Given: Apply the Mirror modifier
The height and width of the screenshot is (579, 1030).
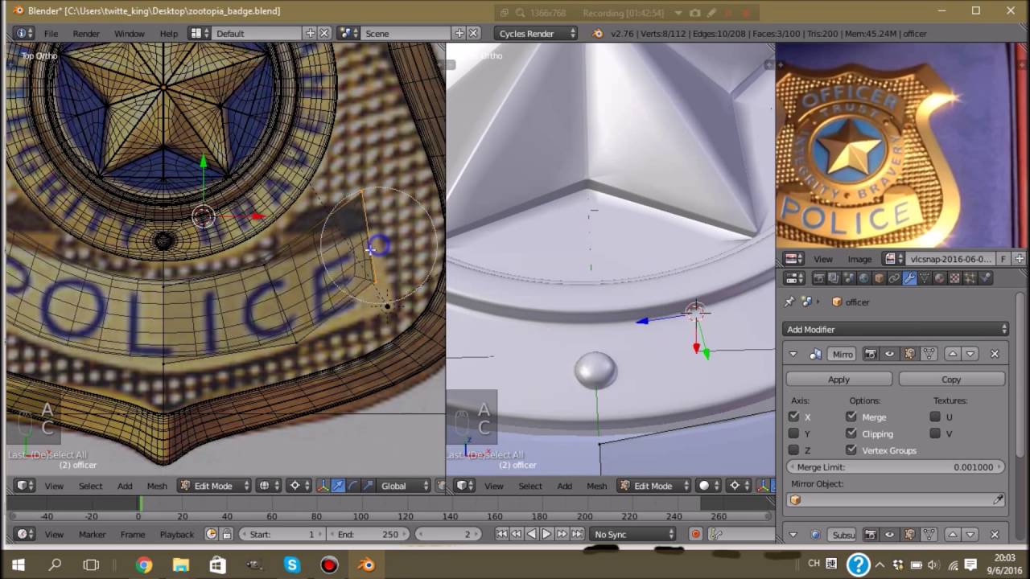Looking at the screenshot, I should click(838, 380).
